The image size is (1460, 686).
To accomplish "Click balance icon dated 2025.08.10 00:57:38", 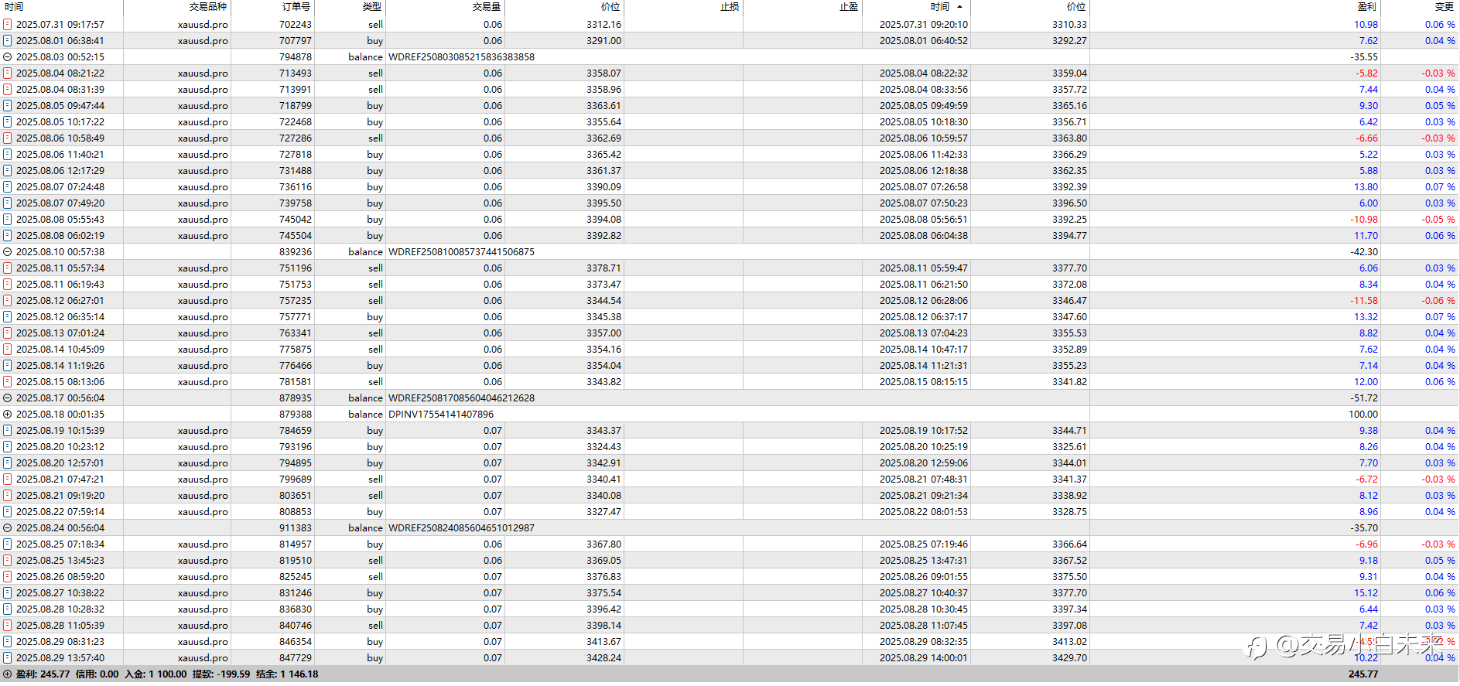I will coord(8,252).
